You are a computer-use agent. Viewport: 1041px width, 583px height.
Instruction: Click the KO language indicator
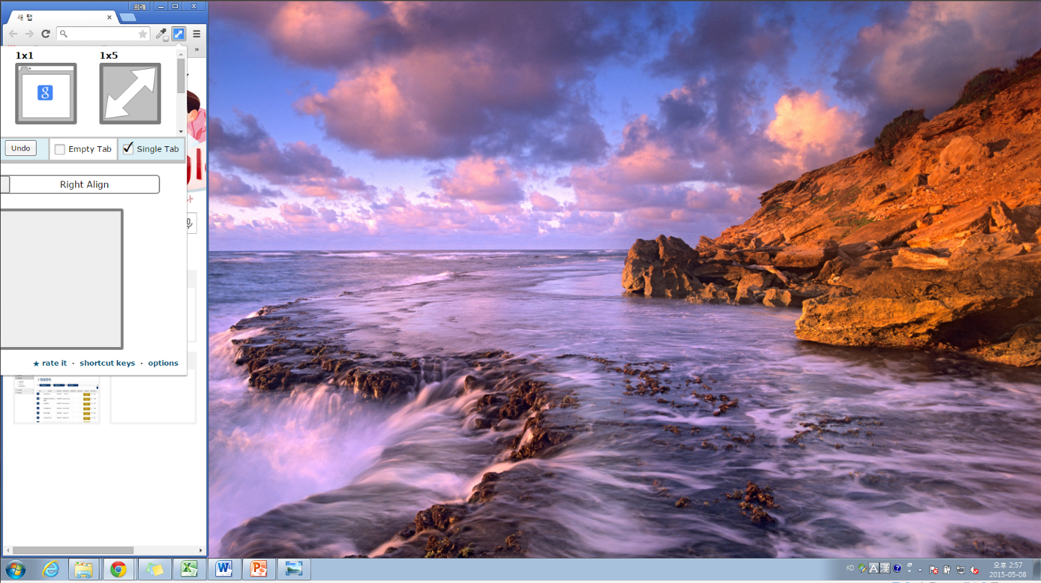pyautogui.click(x=850, y=569)
